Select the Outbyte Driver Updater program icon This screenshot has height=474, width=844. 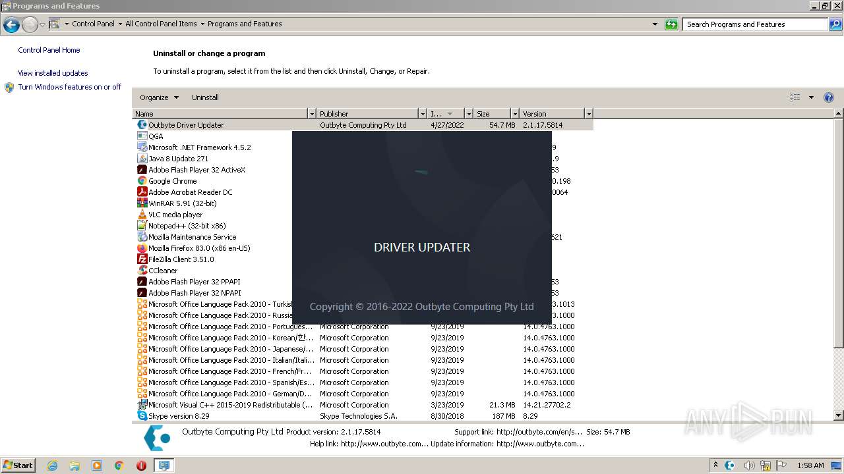(x=142, y=125)
